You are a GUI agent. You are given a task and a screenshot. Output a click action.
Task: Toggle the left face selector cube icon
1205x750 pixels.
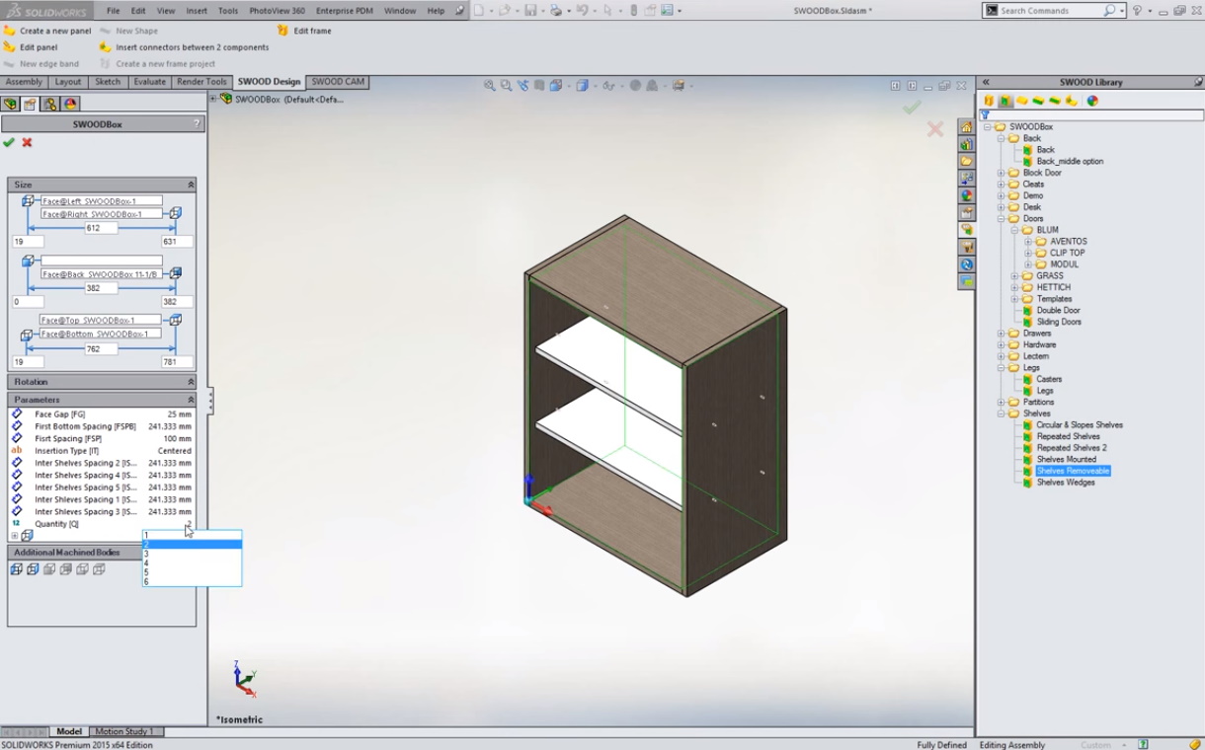[x=28, y=201]
